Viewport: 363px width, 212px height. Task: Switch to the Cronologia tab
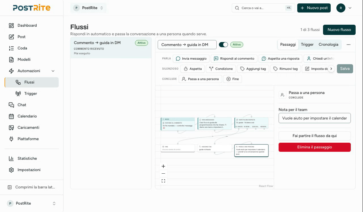click(x=328, y=44)
